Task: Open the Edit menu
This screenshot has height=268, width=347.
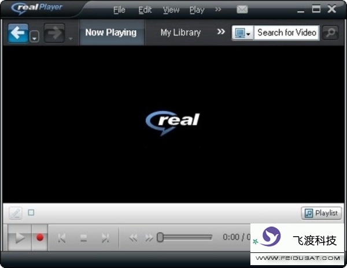Action: point(145,10)
